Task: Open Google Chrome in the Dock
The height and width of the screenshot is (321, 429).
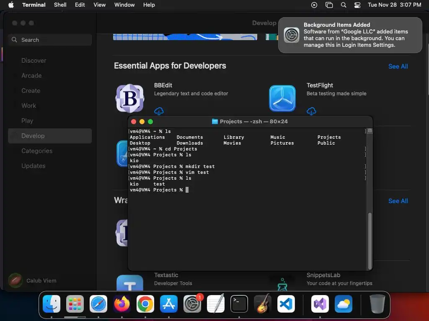Action: point(145,304)
